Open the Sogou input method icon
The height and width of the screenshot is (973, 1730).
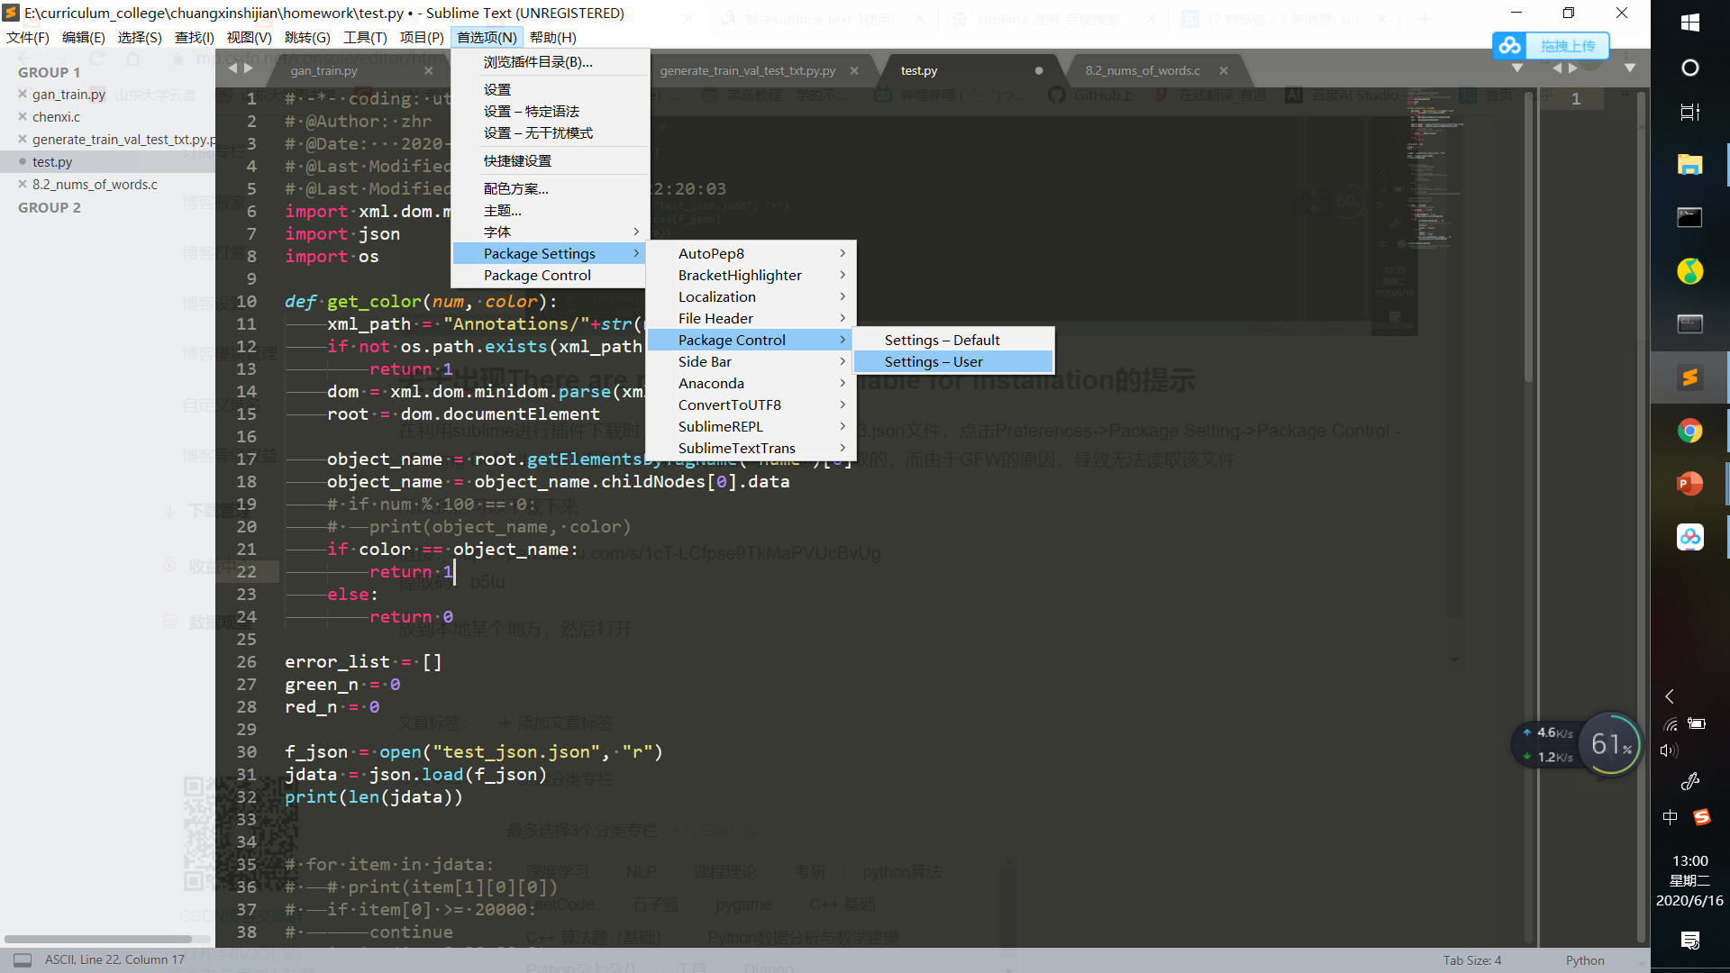pyautogui.click(x=1701, y=817)
